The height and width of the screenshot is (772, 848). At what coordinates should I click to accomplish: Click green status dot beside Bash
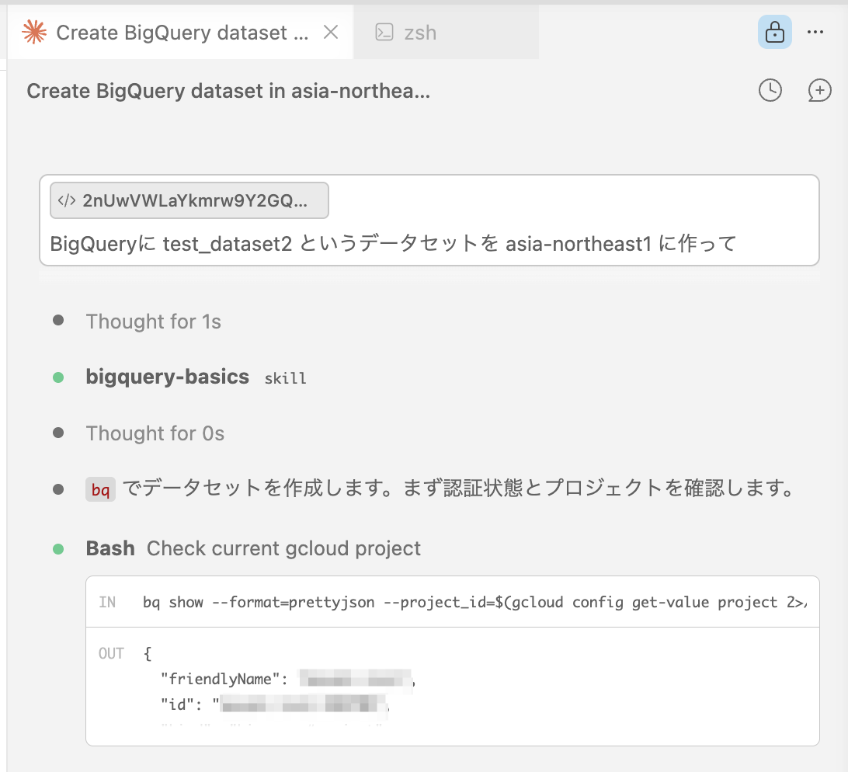point(58,550)
